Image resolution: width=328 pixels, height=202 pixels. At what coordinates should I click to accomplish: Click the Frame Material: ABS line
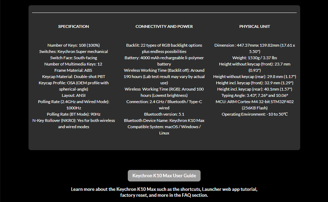(73, 70)
